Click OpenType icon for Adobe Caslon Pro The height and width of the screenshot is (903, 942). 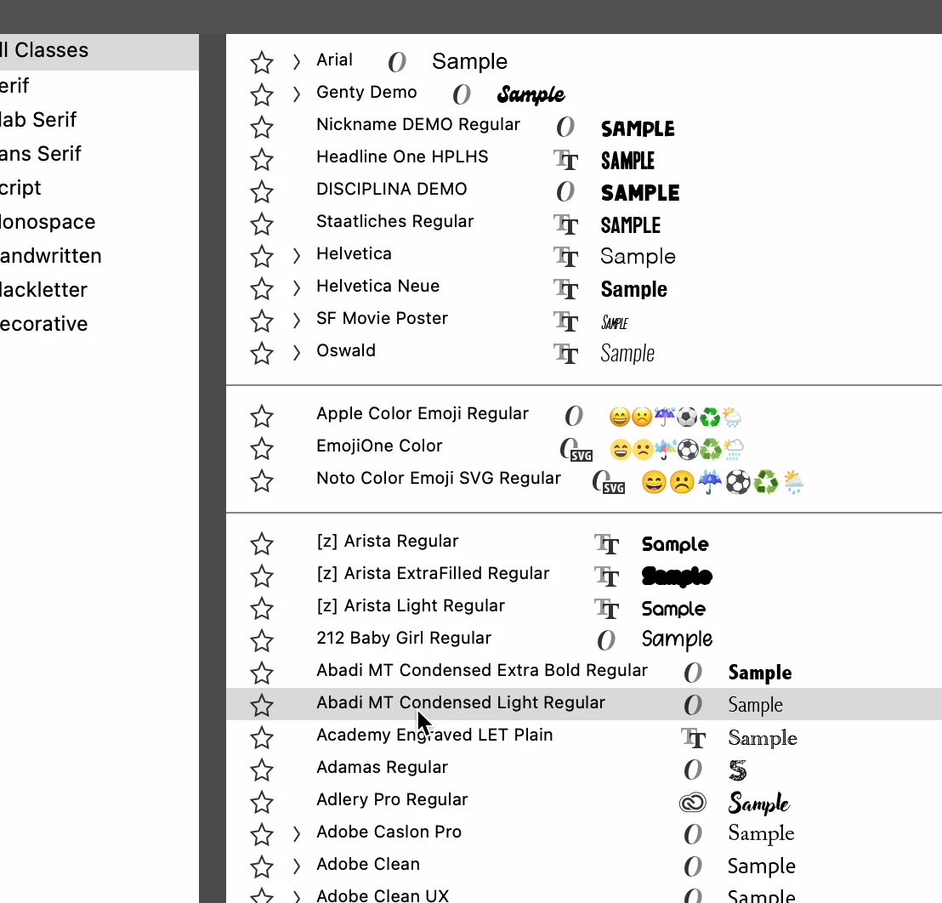coord(693,834)
